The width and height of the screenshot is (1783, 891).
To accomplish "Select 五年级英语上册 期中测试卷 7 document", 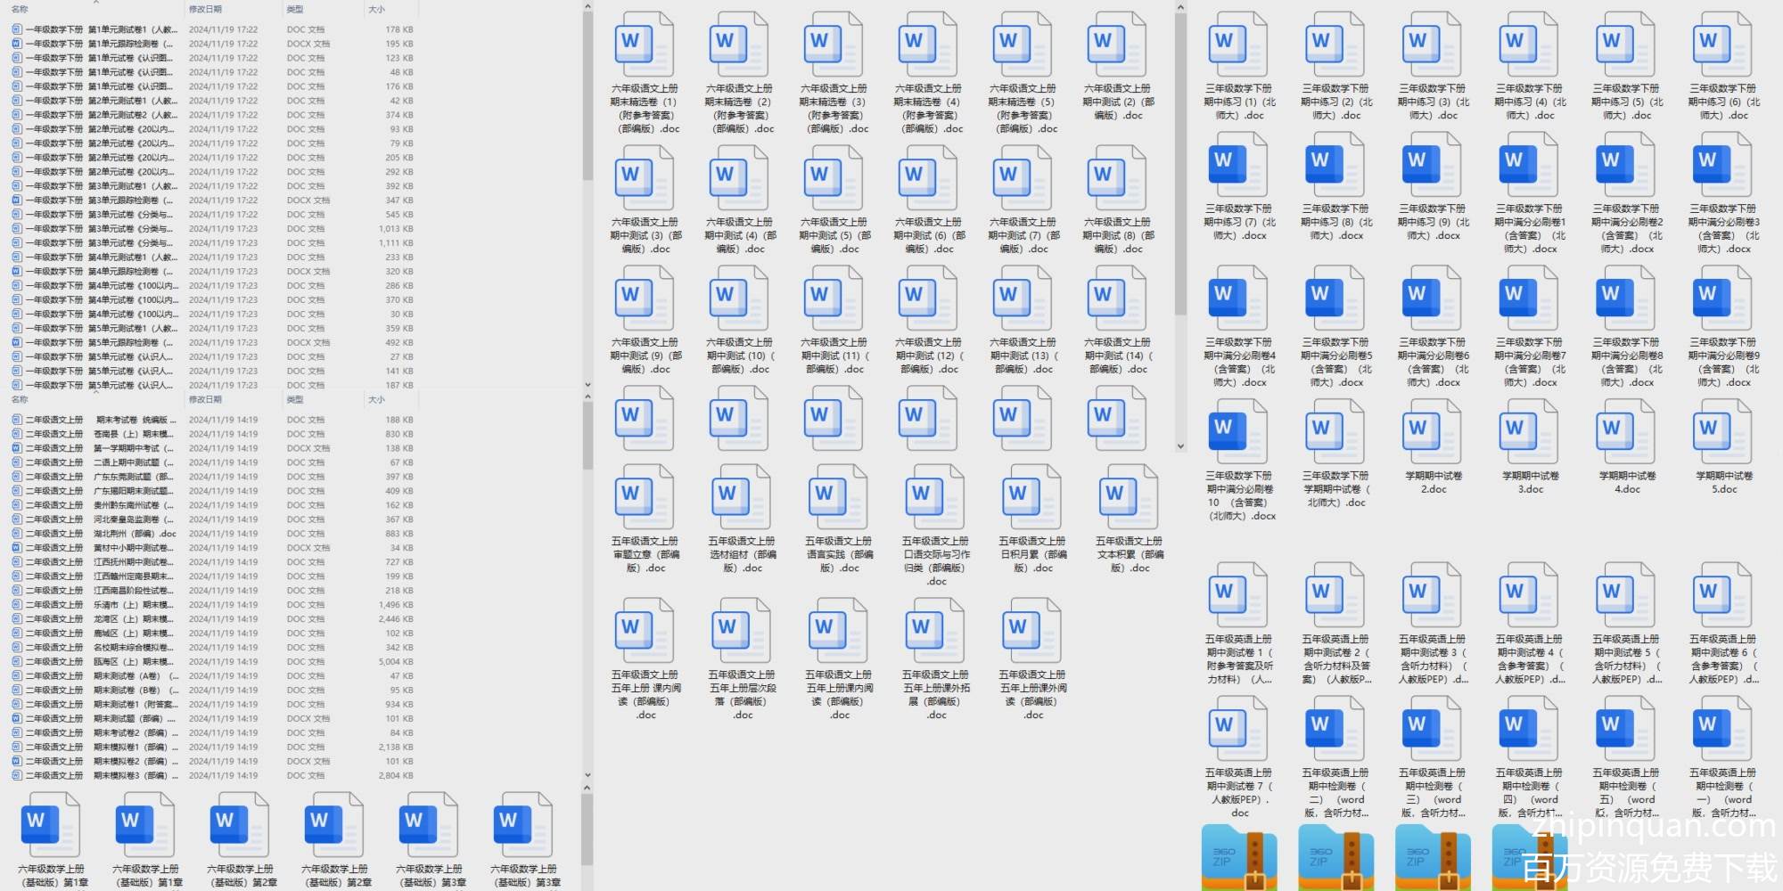I will 1237,728.
